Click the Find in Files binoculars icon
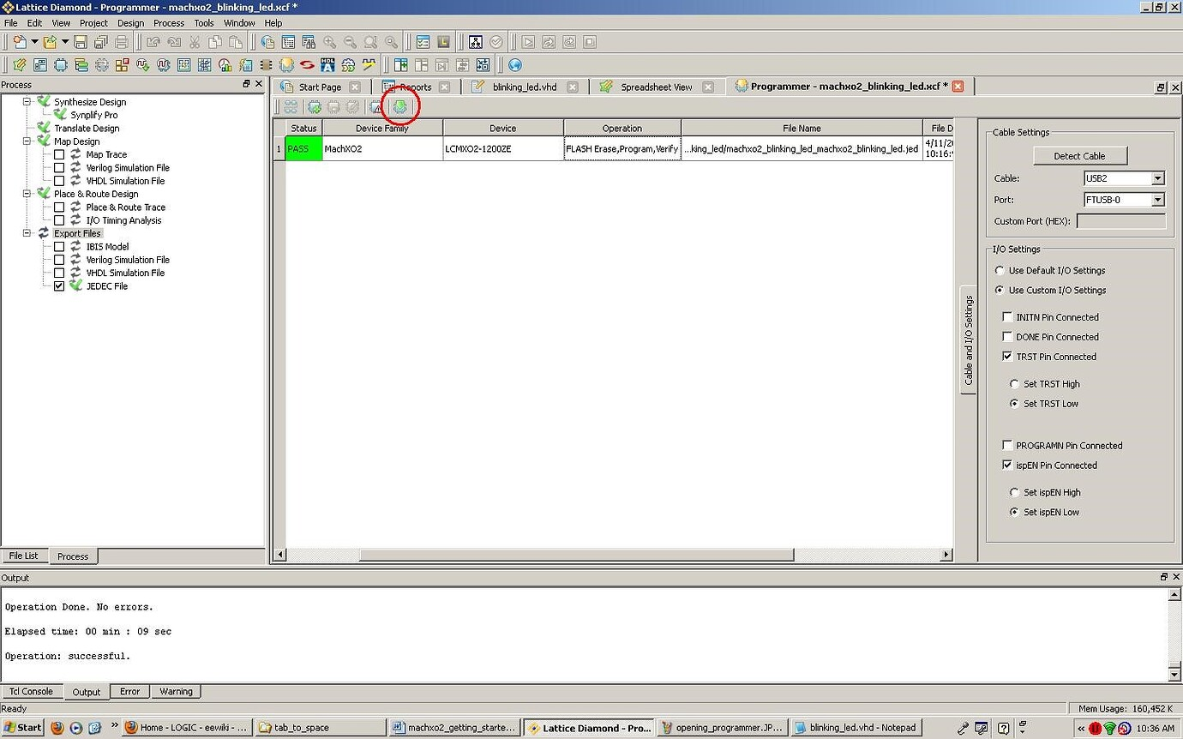 point(309,42)
